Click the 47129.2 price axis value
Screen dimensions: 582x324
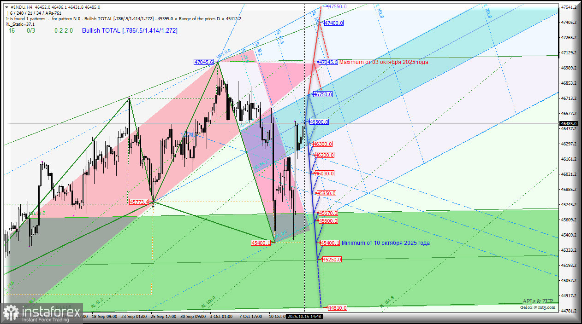[568, 53]
